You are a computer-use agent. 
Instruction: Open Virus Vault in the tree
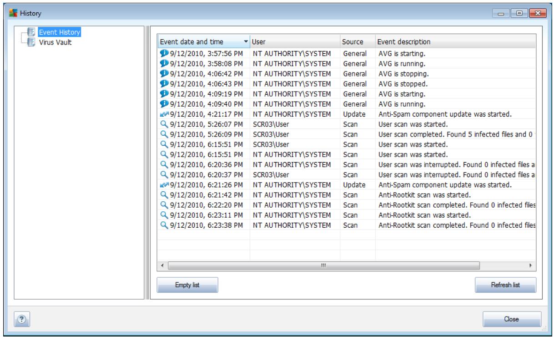[x=55, y=43]
